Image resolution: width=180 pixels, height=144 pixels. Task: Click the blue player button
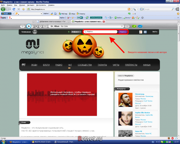[x=140, y=26]
